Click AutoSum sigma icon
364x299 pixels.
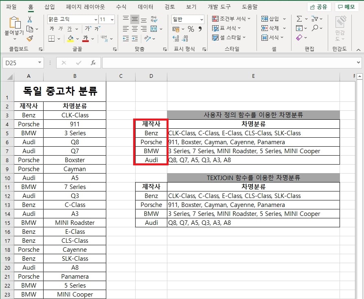tap(299, 19)
